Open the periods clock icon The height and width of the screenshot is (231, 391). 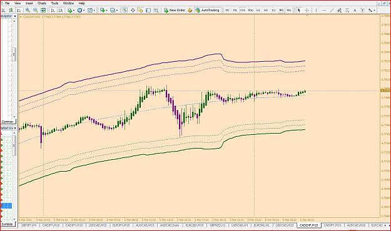(80, 10)
